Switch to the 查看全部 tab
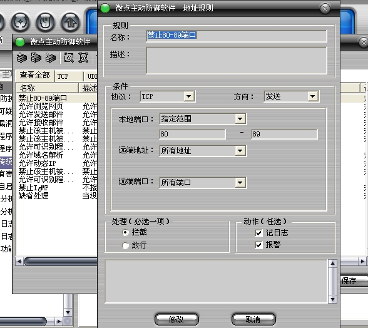368x328 pixels. [x=35, y=76]
